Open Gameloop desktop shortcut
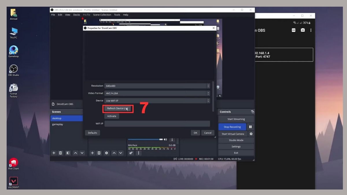 click(14, 51)
